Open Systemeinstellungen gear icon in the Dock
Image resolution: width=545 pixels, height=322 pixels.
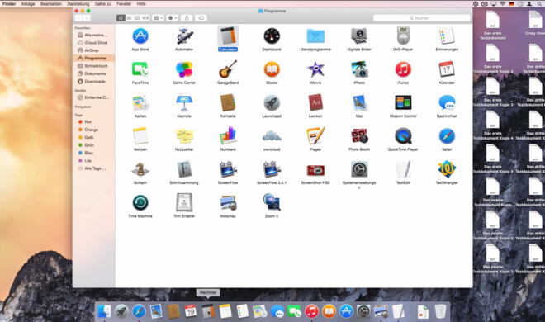[363, 311]
